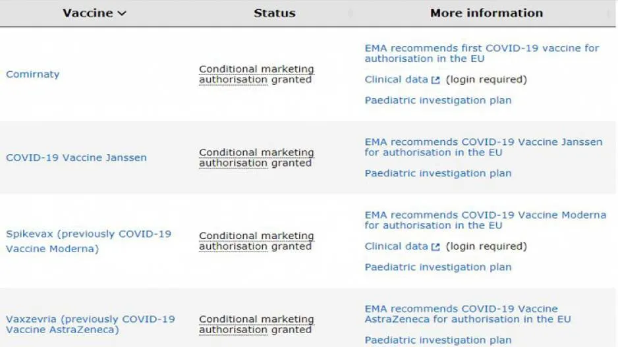This screenshot has width=618, height=347.
Task: Open Clinical data link in Spikevax row
Action: [396, 246]
